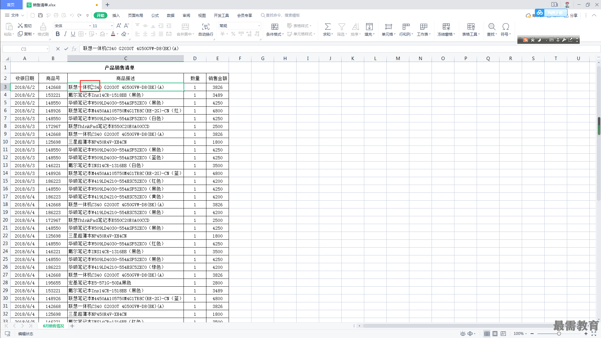Click the eye protection mode icon

463,334
